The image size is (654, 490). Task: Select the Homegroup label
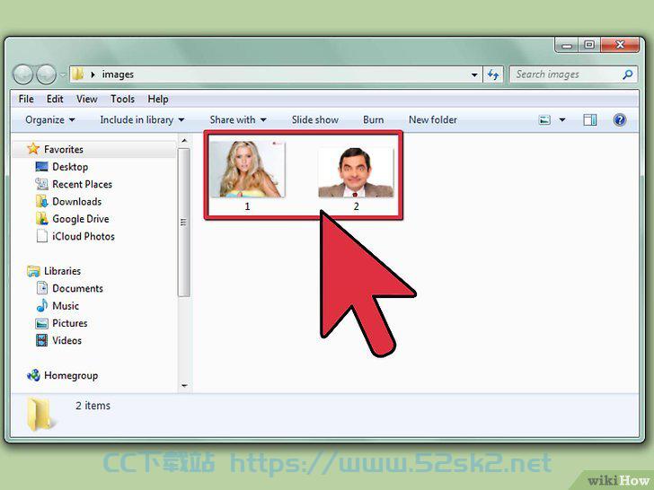point(71,375)
